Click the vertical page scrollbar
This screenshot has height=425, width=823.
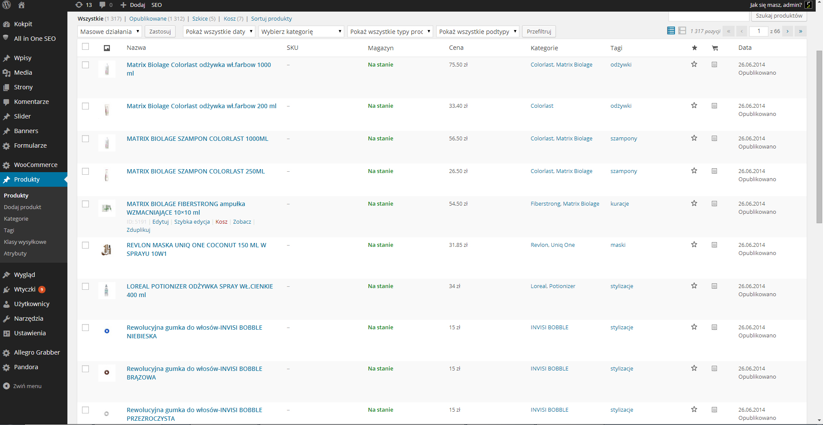click(819, 137)
